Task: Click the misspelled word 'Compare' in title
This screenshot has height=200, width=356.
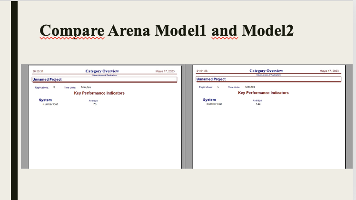Action: tap(72, 30)
